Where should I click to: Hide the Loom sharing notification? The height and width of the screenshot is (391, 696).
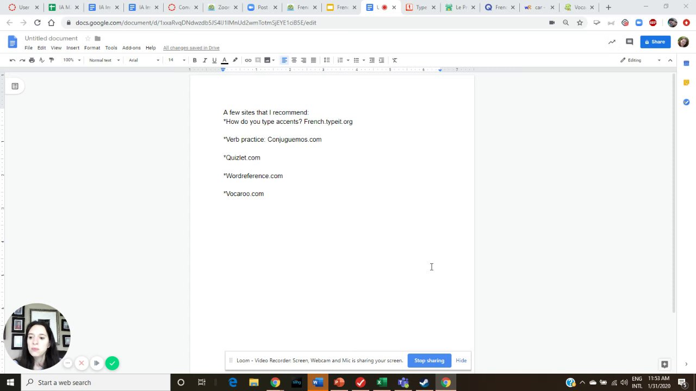point(461,361)
